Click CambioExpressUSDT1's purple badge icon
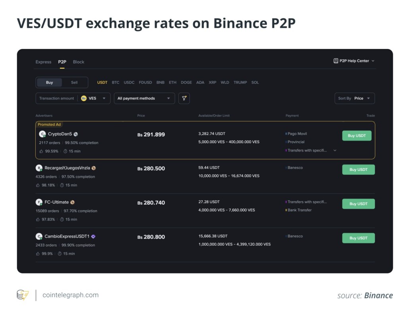 (93, 237)
